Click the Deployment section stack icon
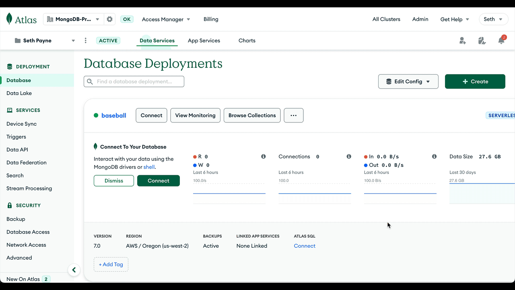Image resolution: width=515 pixels, height=290 pixels. (x=10, y=67)
